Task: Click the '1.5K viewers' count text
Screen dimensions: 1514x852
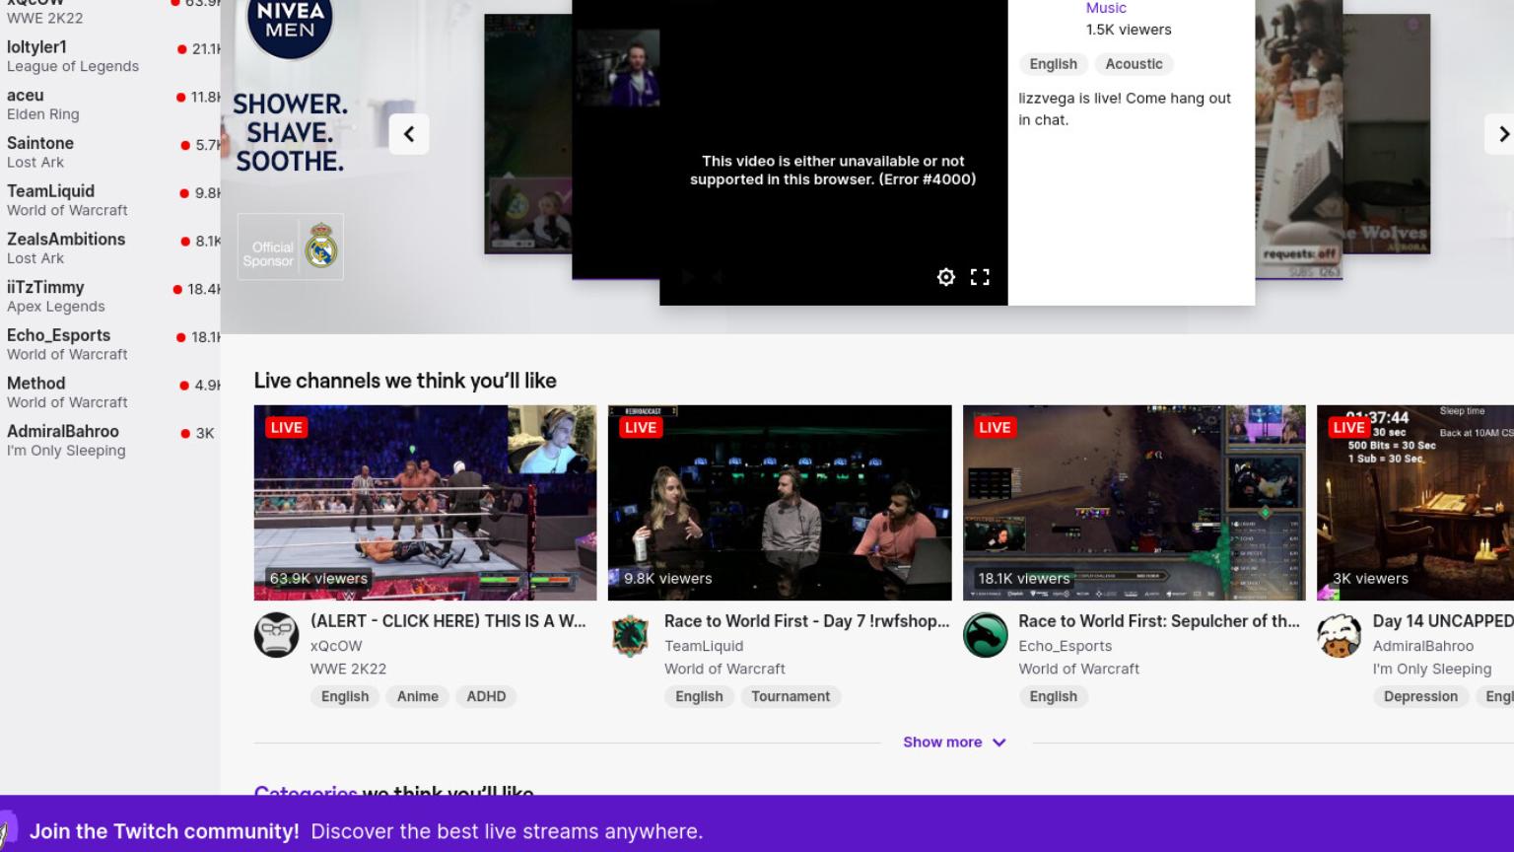Action: [1129, 30]
